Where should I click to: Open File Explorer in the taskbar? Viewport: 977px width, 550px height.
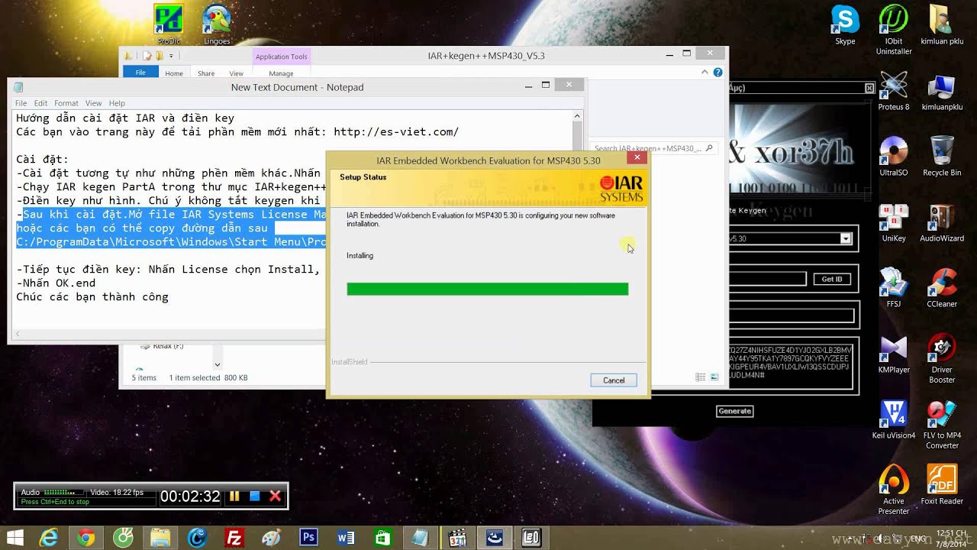(x=160, y=538)
